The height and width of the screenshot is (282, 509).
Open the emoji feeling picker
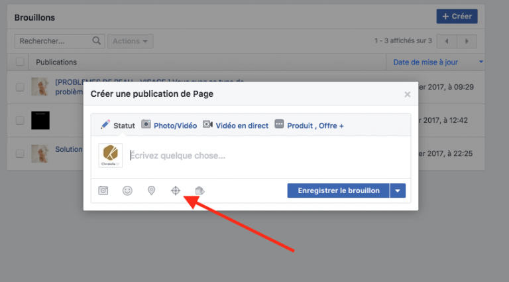[x=127, y=190]
